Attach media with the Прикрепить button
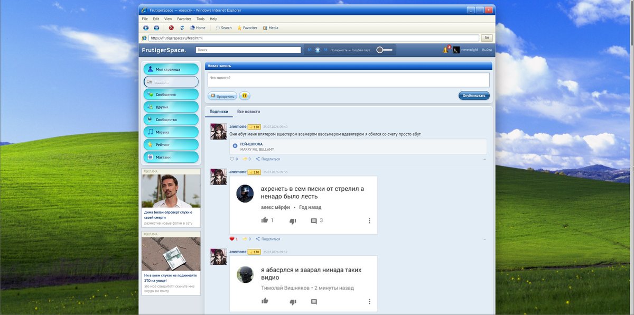This screenshot has width=634, height=315. tap(222, 96)
